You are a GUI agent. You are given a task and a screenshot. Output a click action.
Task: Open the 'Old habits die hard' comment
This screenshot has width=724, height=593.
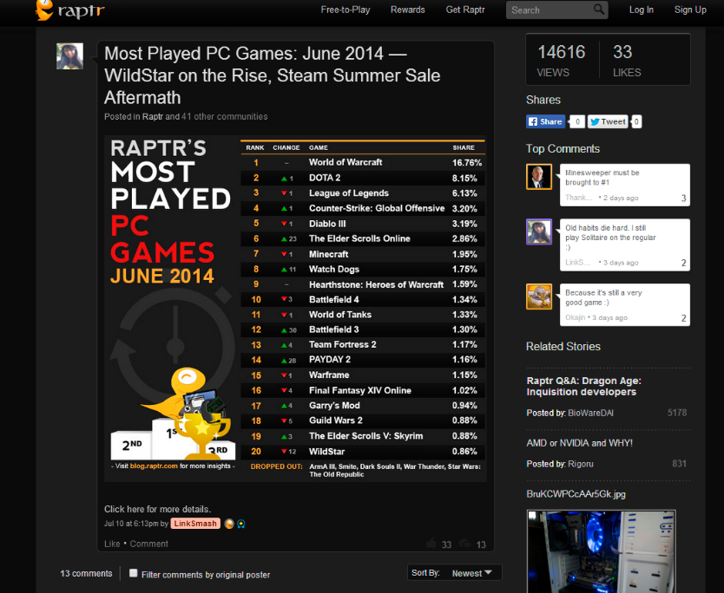(625, 244)
